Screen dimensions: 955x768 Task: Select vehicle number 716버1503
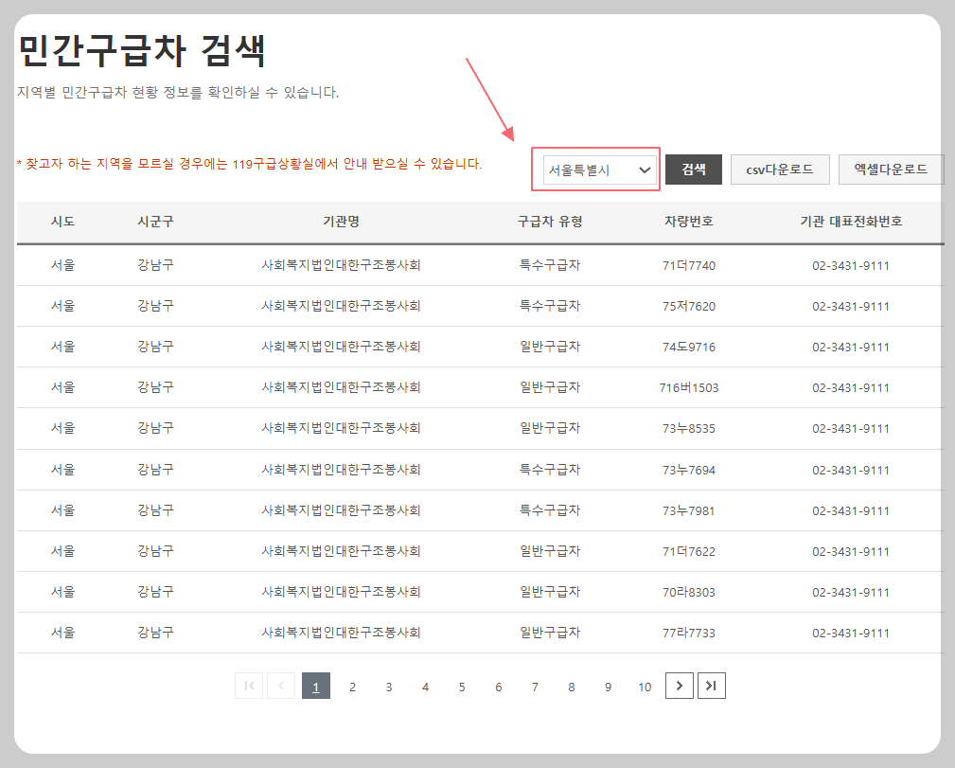click(x=689, y=388)
